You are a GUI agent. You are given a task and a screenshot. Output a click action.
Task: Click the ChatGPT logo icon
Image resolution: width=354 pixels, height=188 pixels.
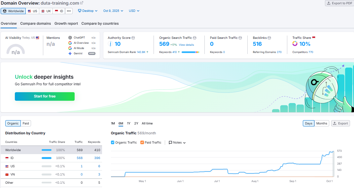(70, 38)
